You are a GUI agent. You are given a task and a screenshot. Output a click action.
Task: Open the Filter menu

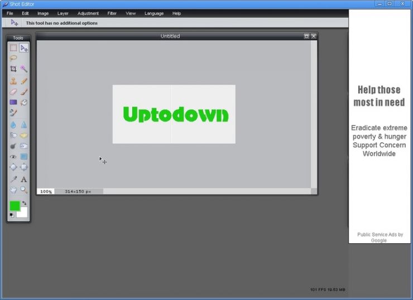[112, 13]
